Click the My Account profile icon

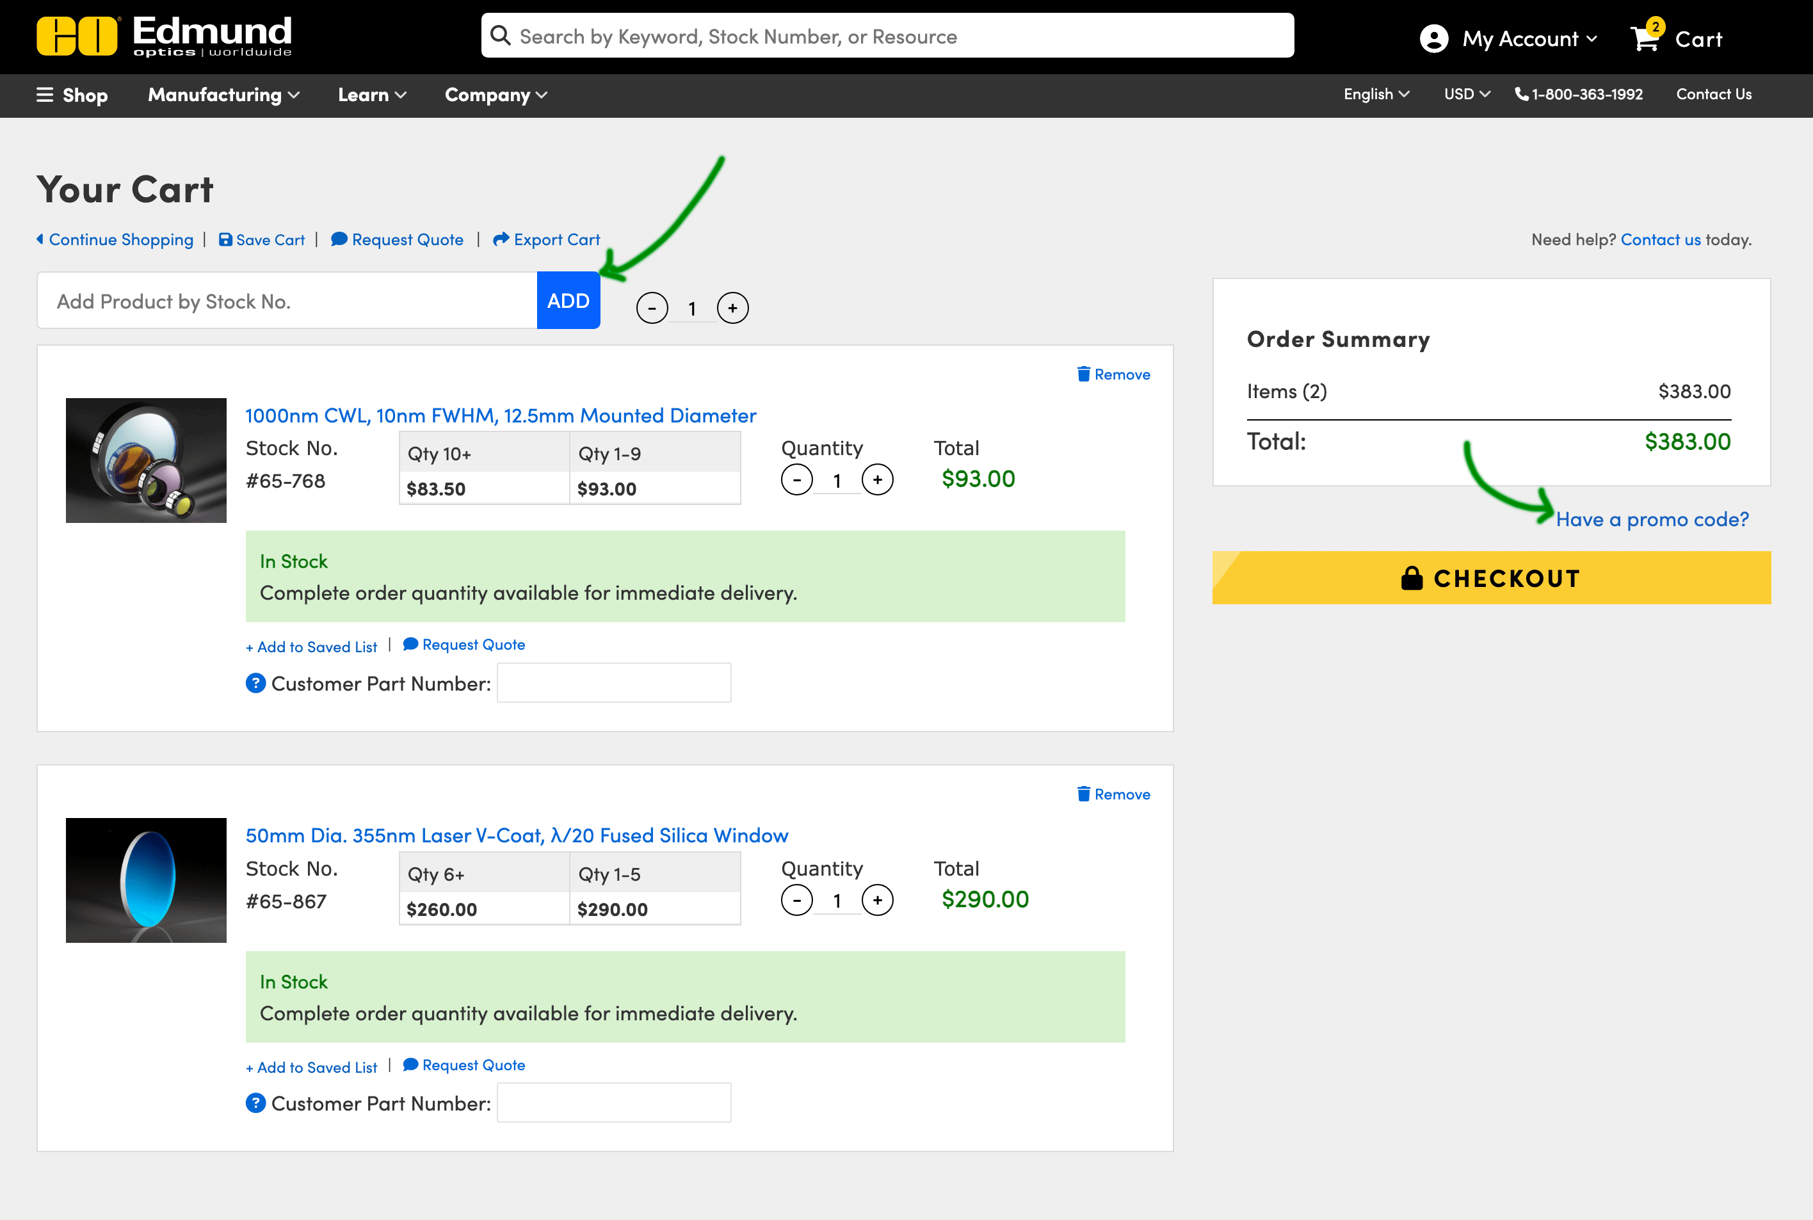pyautogui.click(x=1433, y=38)
